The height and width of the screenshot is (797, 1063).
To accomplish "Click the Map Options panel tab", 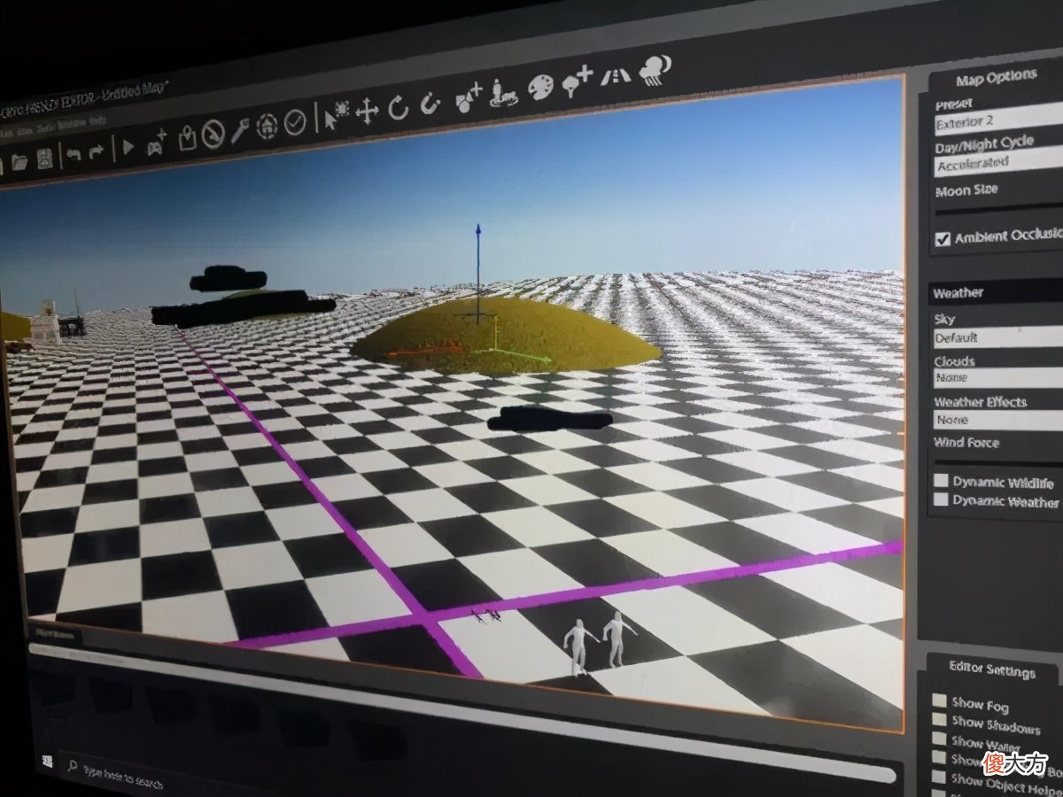I will (996, 77).
